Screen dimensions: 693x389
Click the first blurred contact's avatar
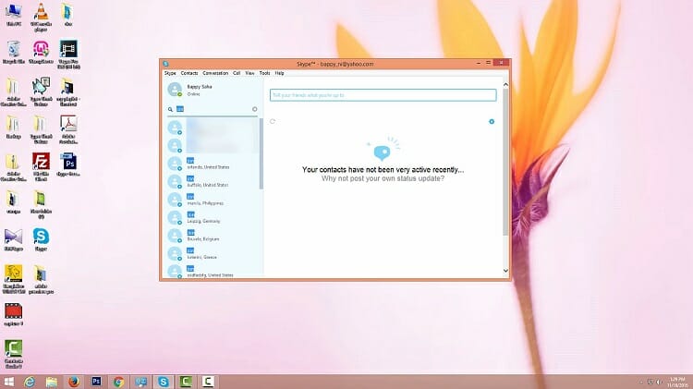point(175,128)
